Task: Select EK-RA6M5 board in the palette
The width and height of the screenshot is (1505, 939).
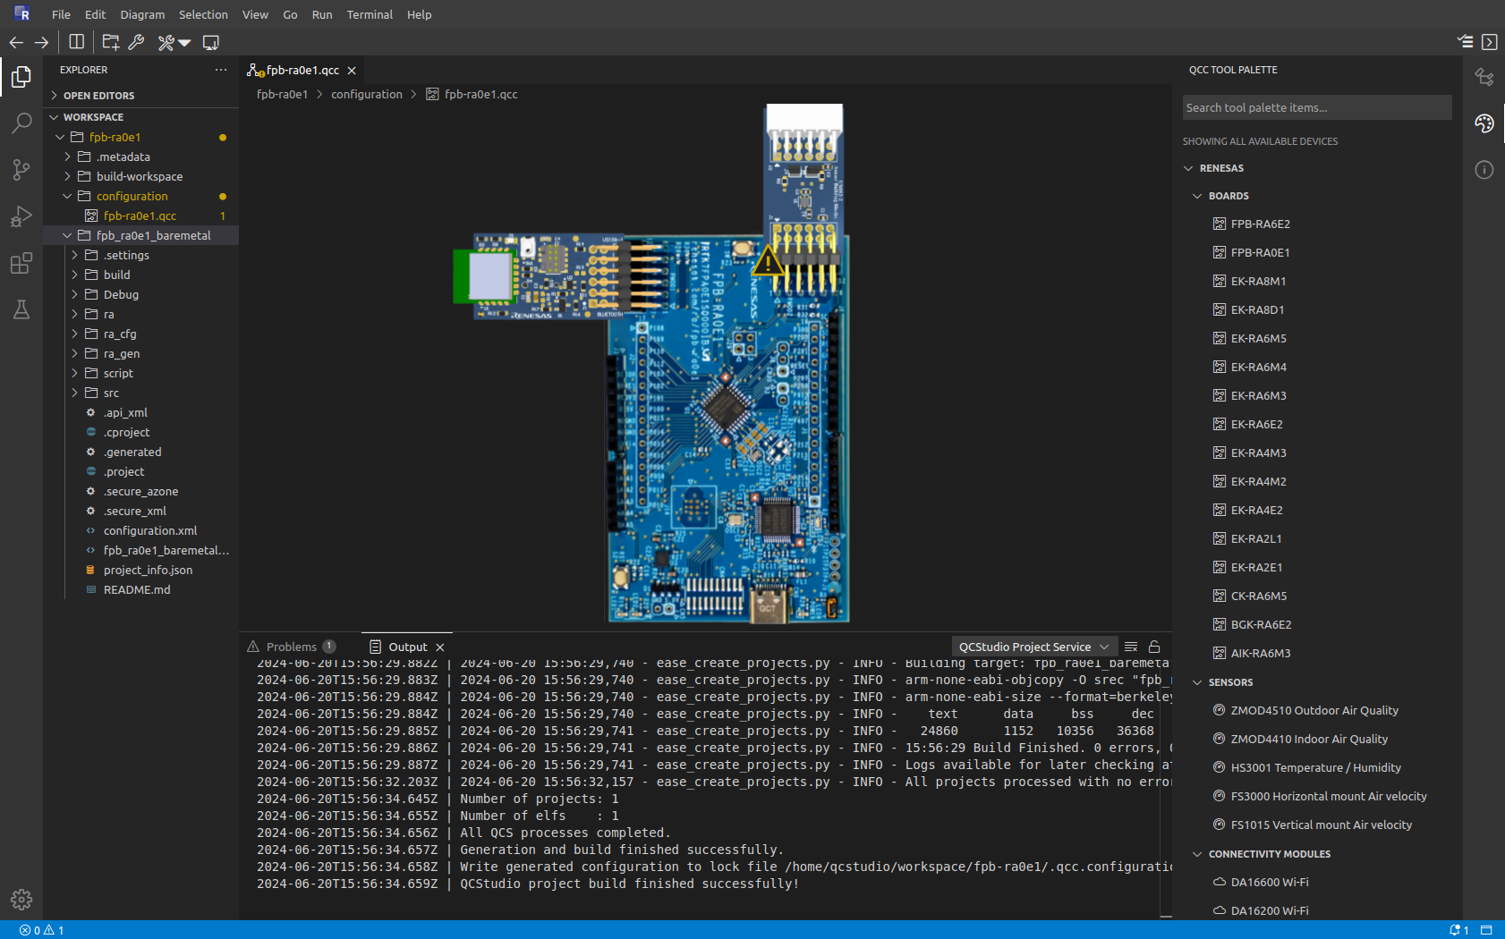Action: tap(1258, 339)
